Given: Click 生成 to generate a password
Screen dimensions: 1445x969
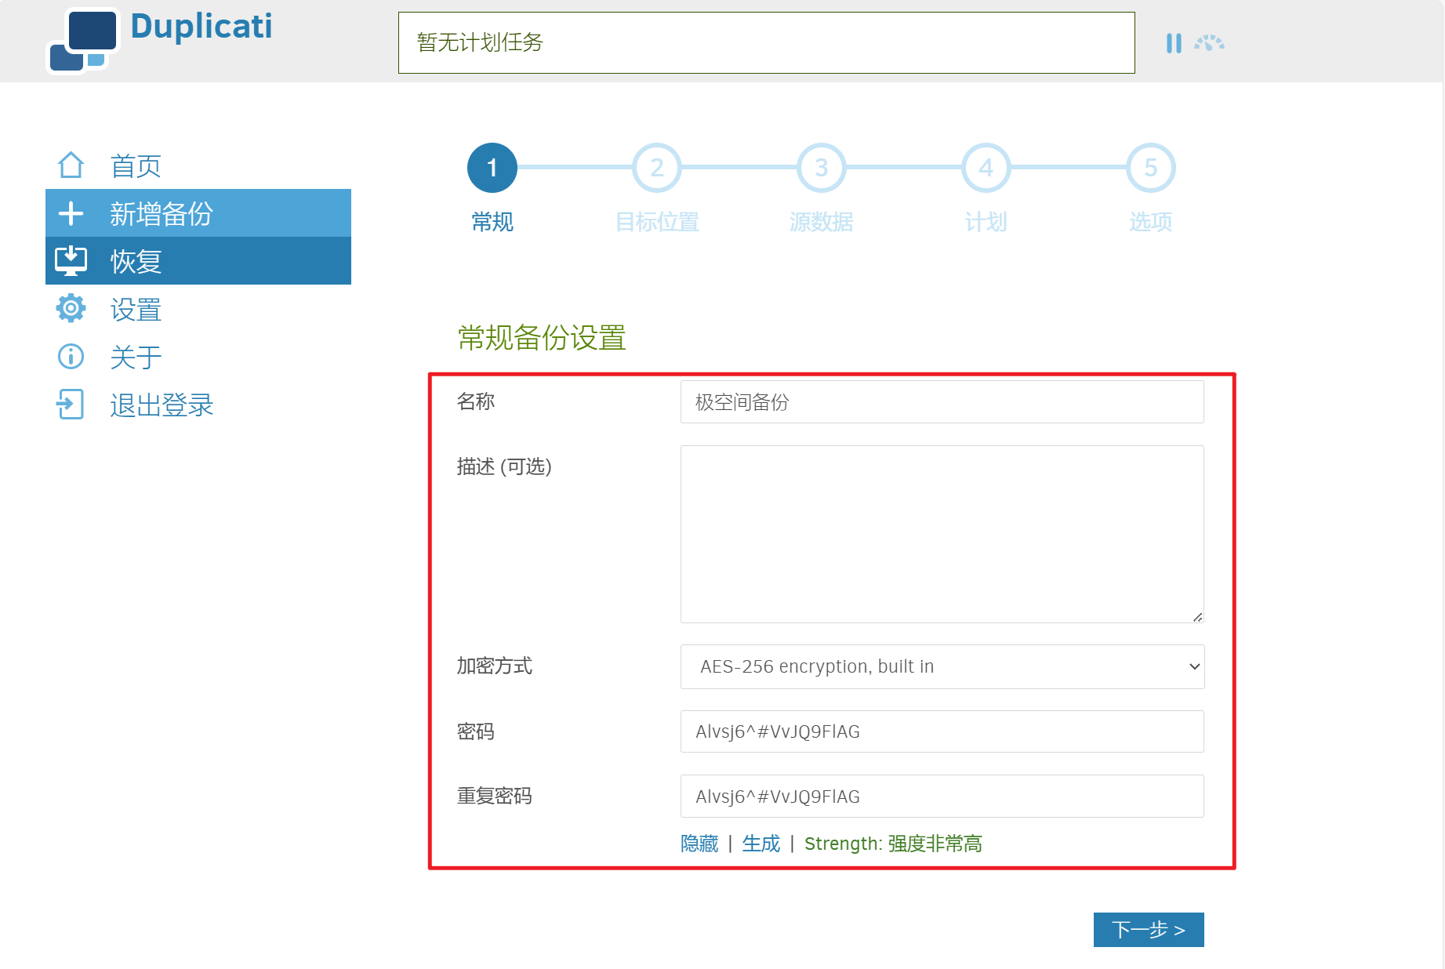Looking at the screenshot, I should tap(760, 843).
